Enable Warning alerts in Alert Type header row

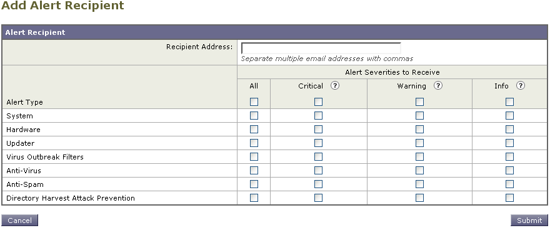click(419, 102)
